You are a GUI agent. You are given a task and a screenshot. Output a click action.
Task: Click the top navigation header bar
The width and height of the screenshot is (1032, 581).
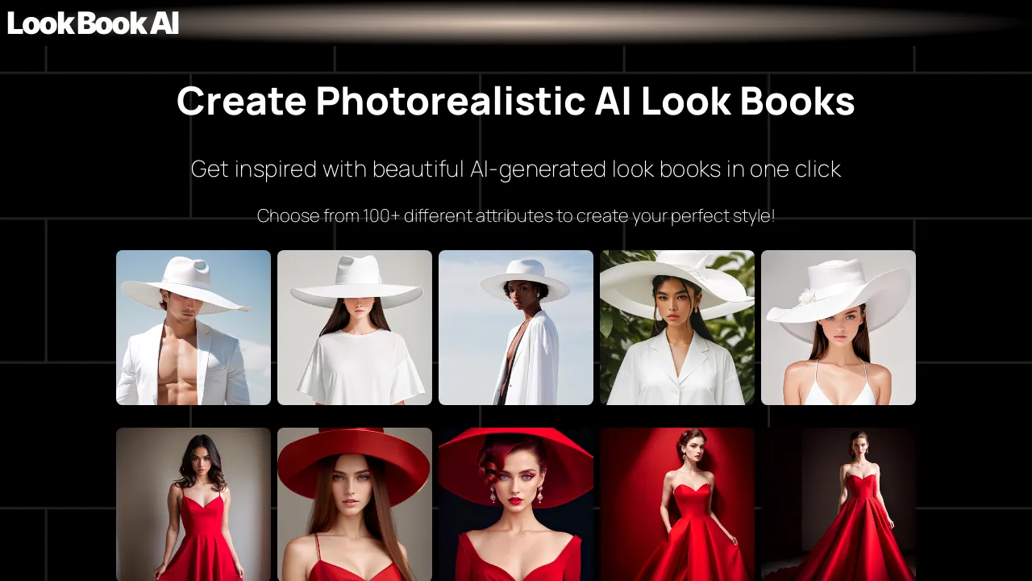(516, 24)
